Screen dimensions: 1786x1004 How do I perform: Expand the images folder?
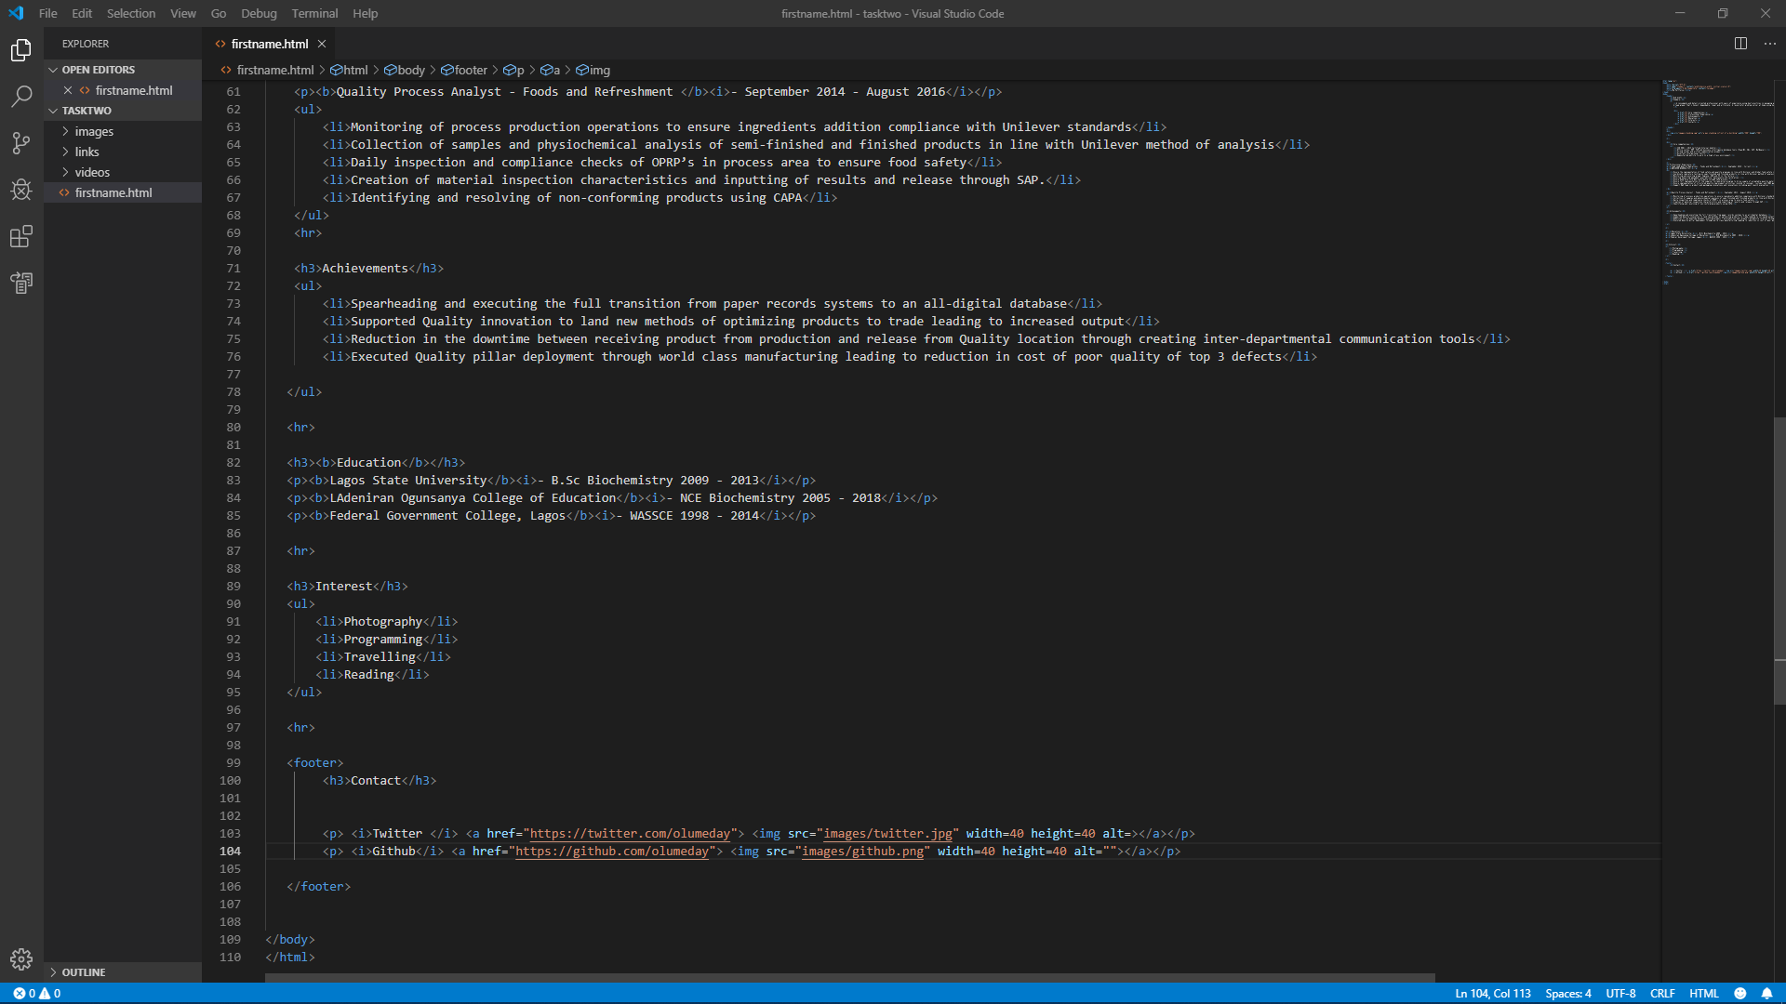point(94,131)
